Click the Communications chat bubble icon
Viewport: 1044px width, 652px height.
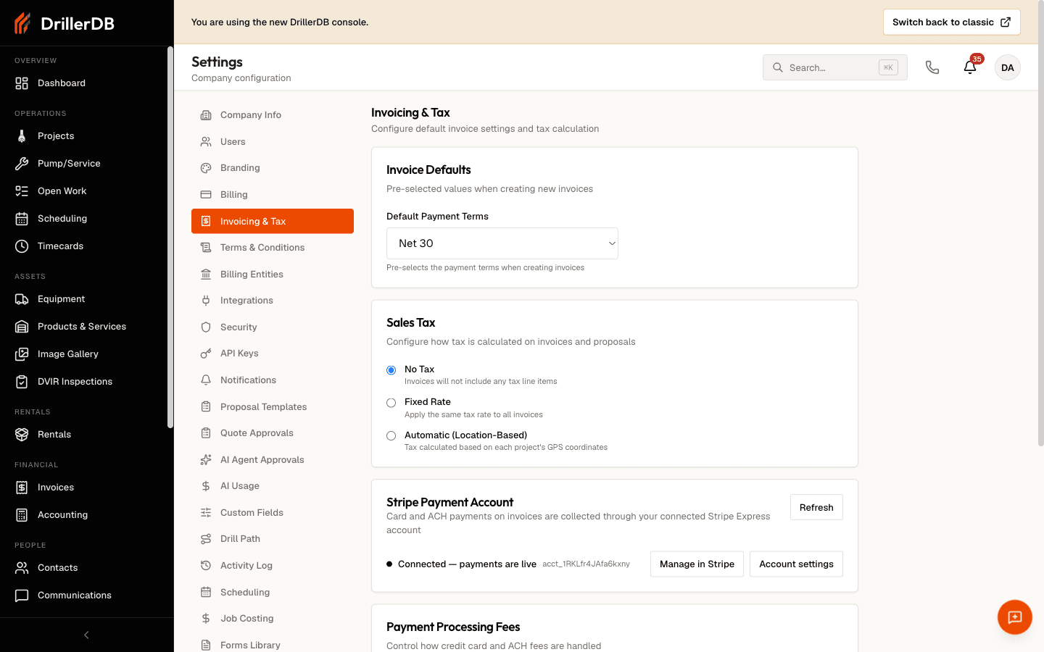pyautogui.click(x=22, y=595)
